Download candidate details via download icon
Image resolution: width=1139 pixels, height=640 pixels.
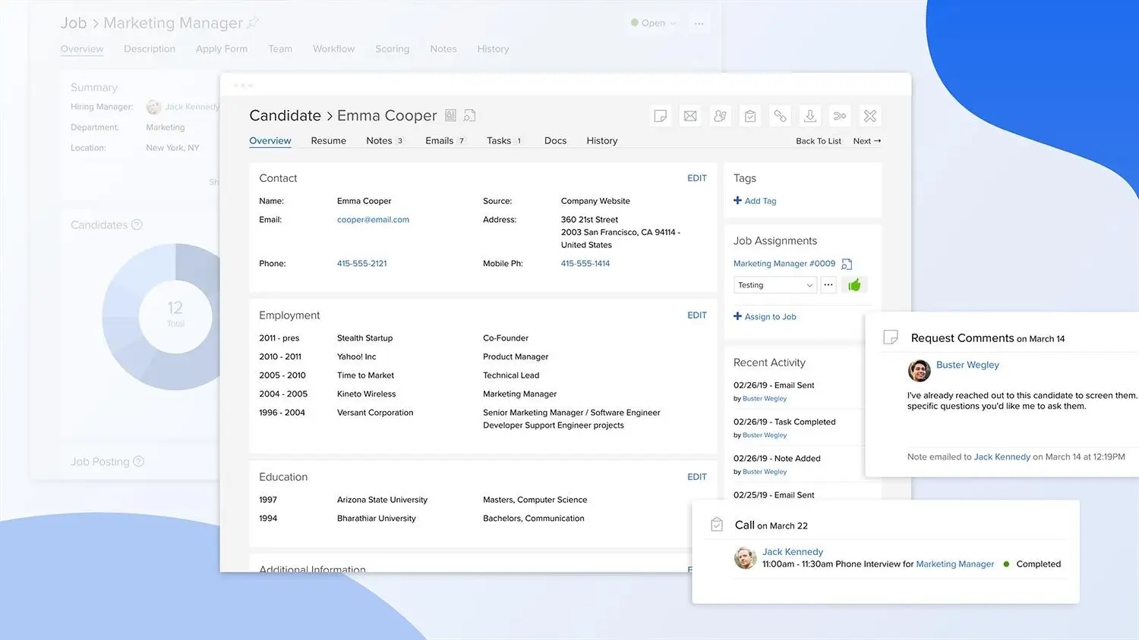(x=809, y=115)
